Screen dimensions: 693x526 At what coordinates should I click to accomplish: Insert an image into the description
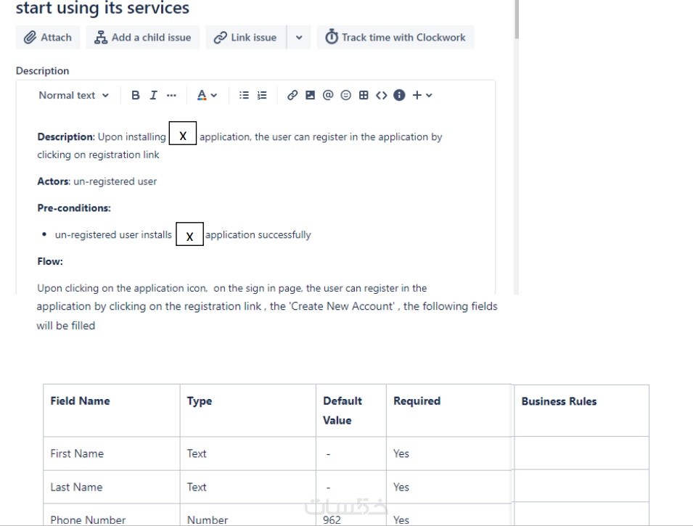tap(310, 95)
